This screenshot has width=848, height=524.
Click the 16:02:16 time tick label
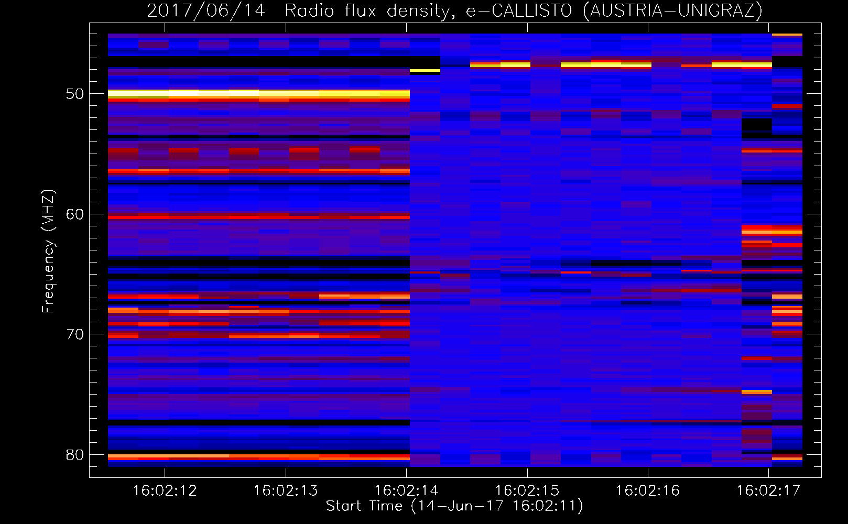(648, 490)
